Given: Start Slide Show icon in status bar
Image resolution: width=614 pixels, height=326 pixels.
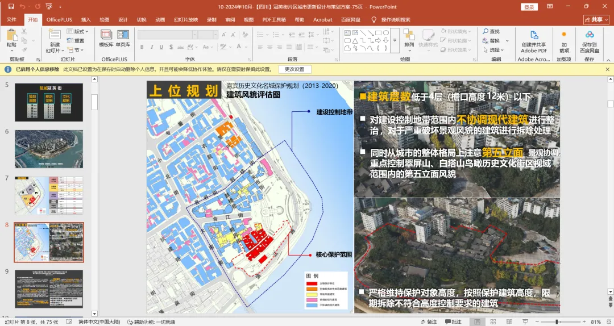Looking at the screenshot, I should coord(525,321).
